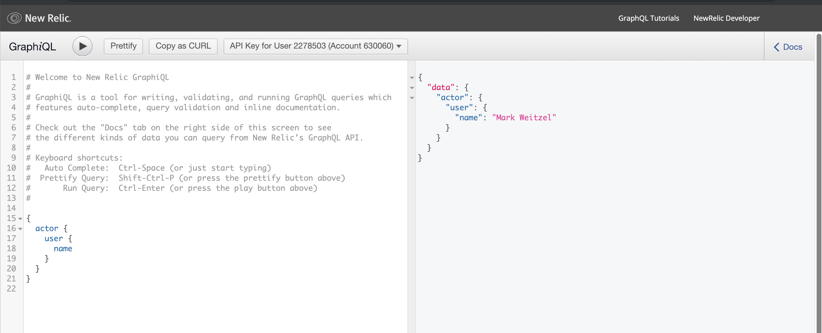Click the user field in the query editor

pyautogui.click(x=54, y=238)
